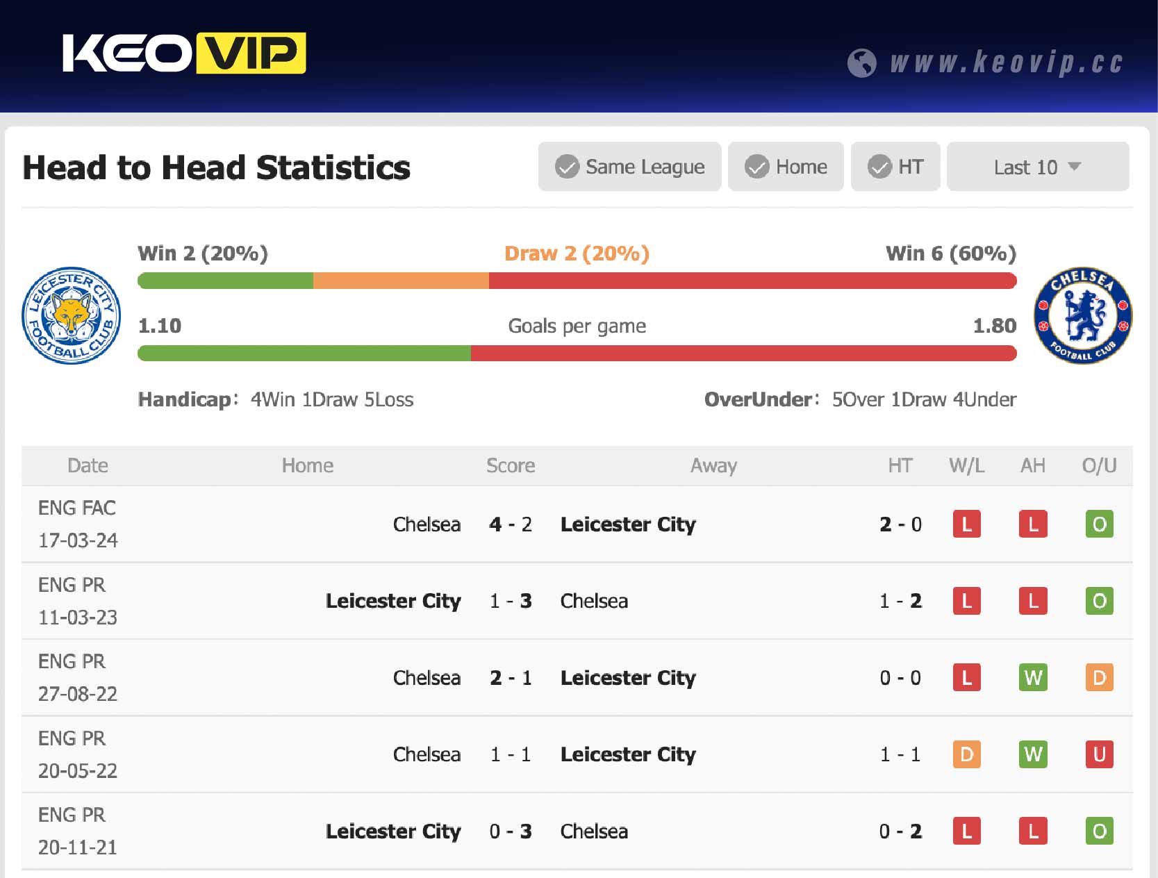Click Chelsea home team in 17-03-24 match
Image resolution: width=1158 pixels, height=878 pixels.
click(427, 524)
